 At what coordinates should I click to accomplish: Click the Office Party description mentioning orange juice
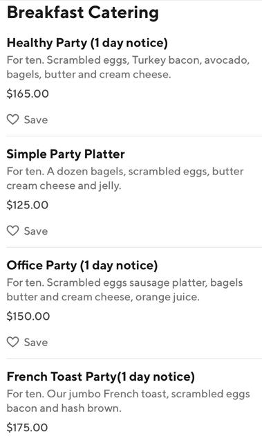pos(124,290)
